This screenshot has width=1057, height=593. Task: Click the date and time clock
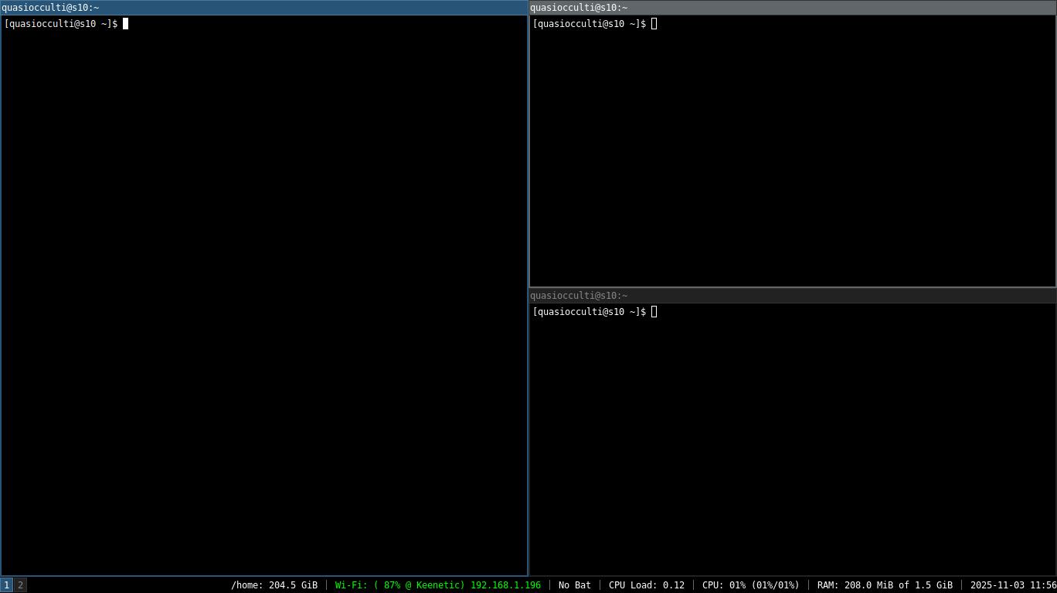click(x=1013, y=585)
